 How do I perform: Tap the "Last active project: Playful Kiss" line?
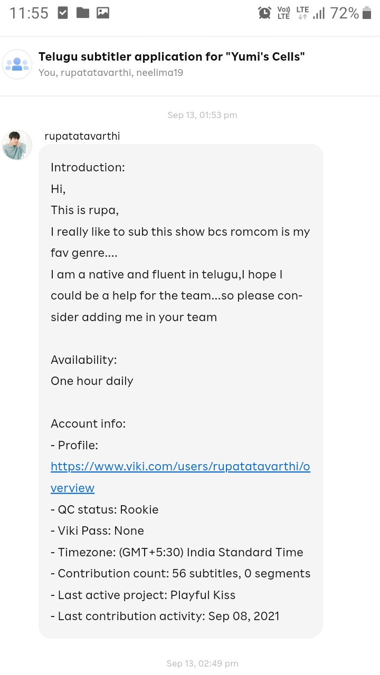click(x=143, y=595)
